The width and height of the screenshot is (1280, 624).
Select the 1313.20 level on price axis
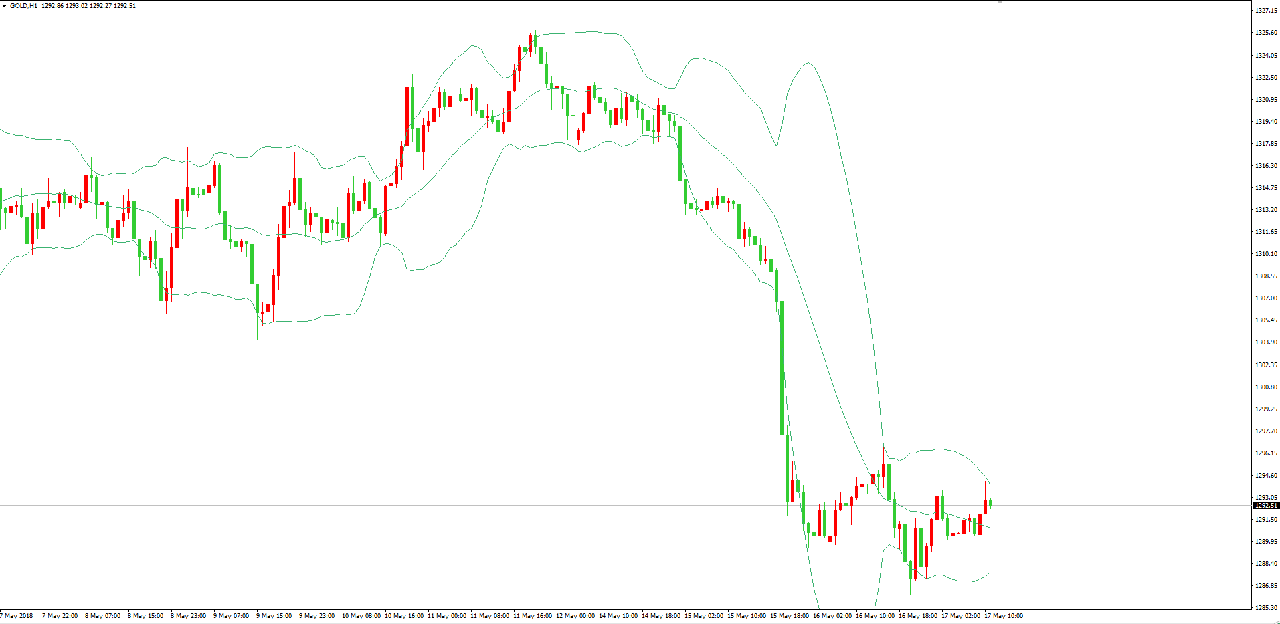point(1266,210)
